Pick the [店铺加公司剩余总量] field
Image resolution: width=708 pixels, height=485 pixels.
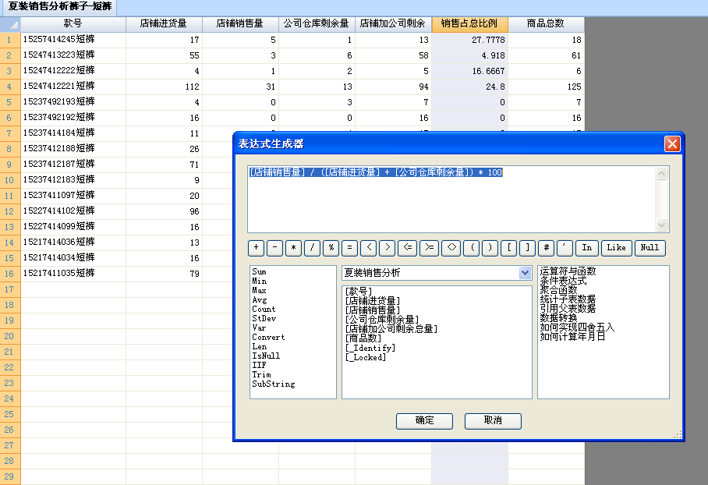391,329
